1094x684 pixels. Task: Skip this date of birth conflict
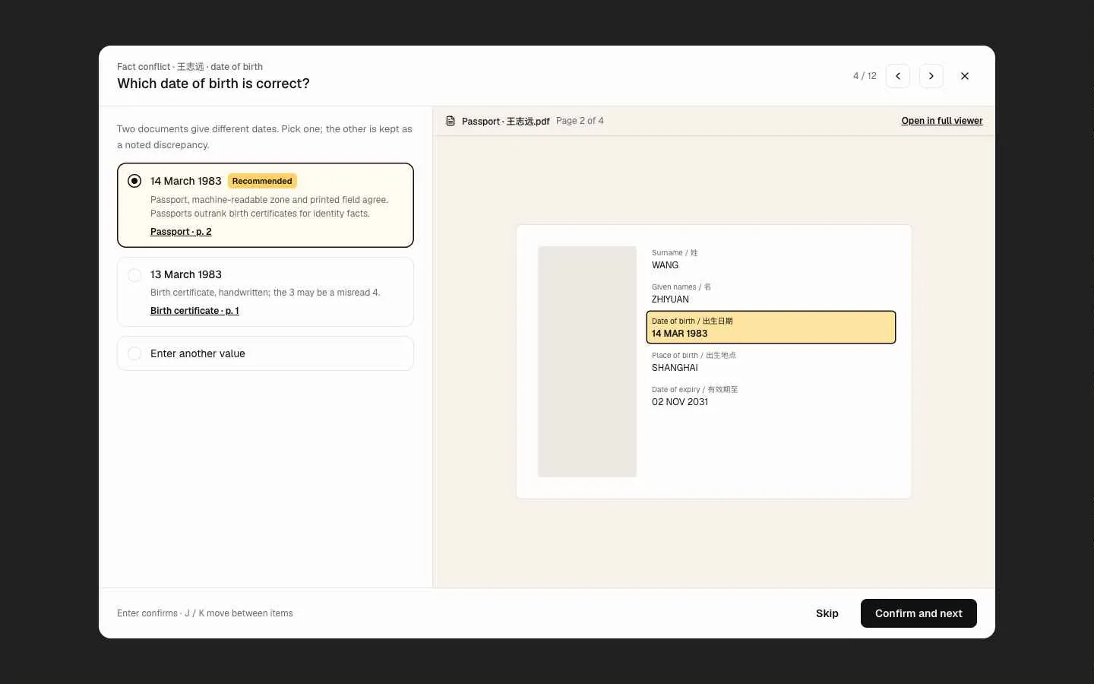[x=827, y=613]
